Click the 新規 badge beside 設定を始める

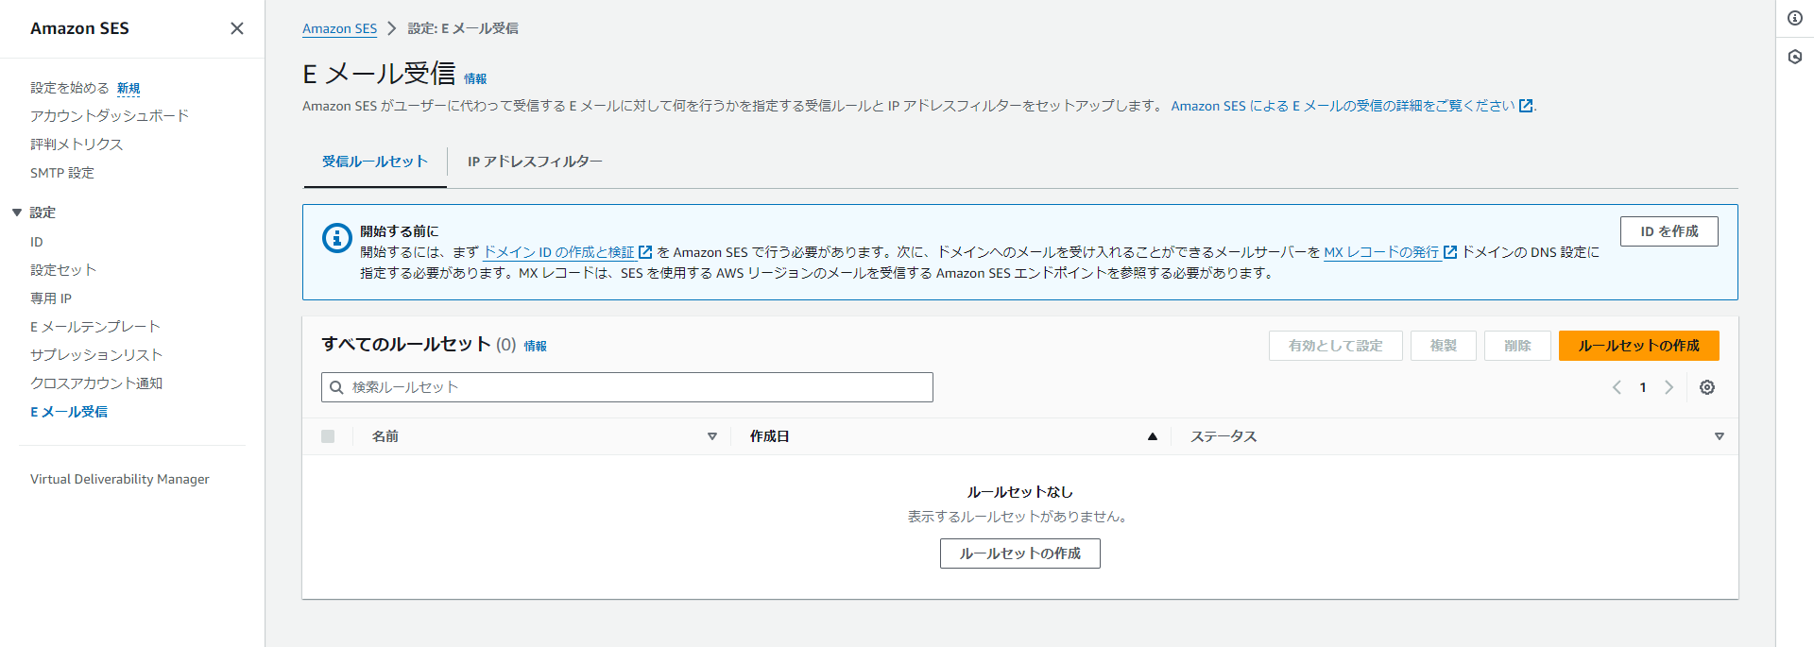pyautogui.click(x=128, y=89)
